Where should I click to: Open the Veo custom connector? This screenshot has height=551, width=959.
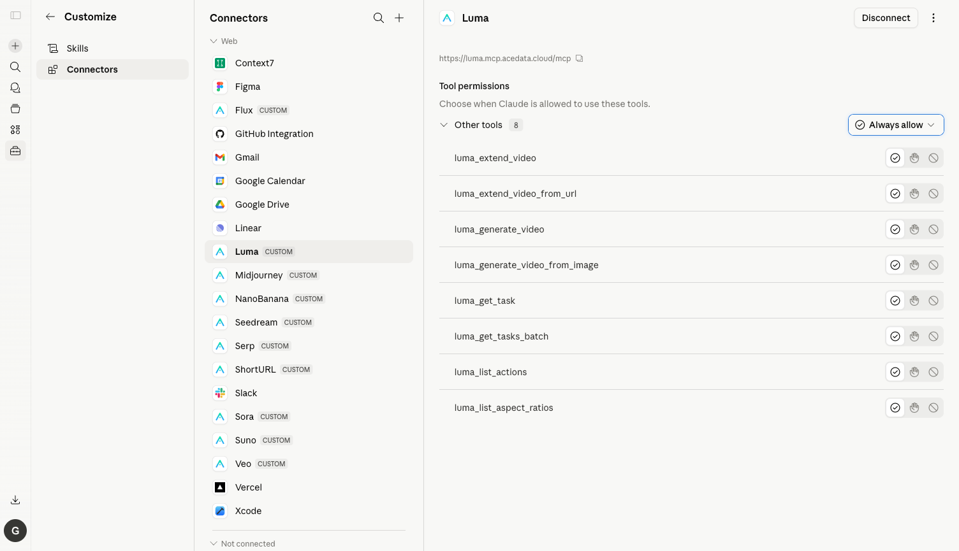coord(309,464)
